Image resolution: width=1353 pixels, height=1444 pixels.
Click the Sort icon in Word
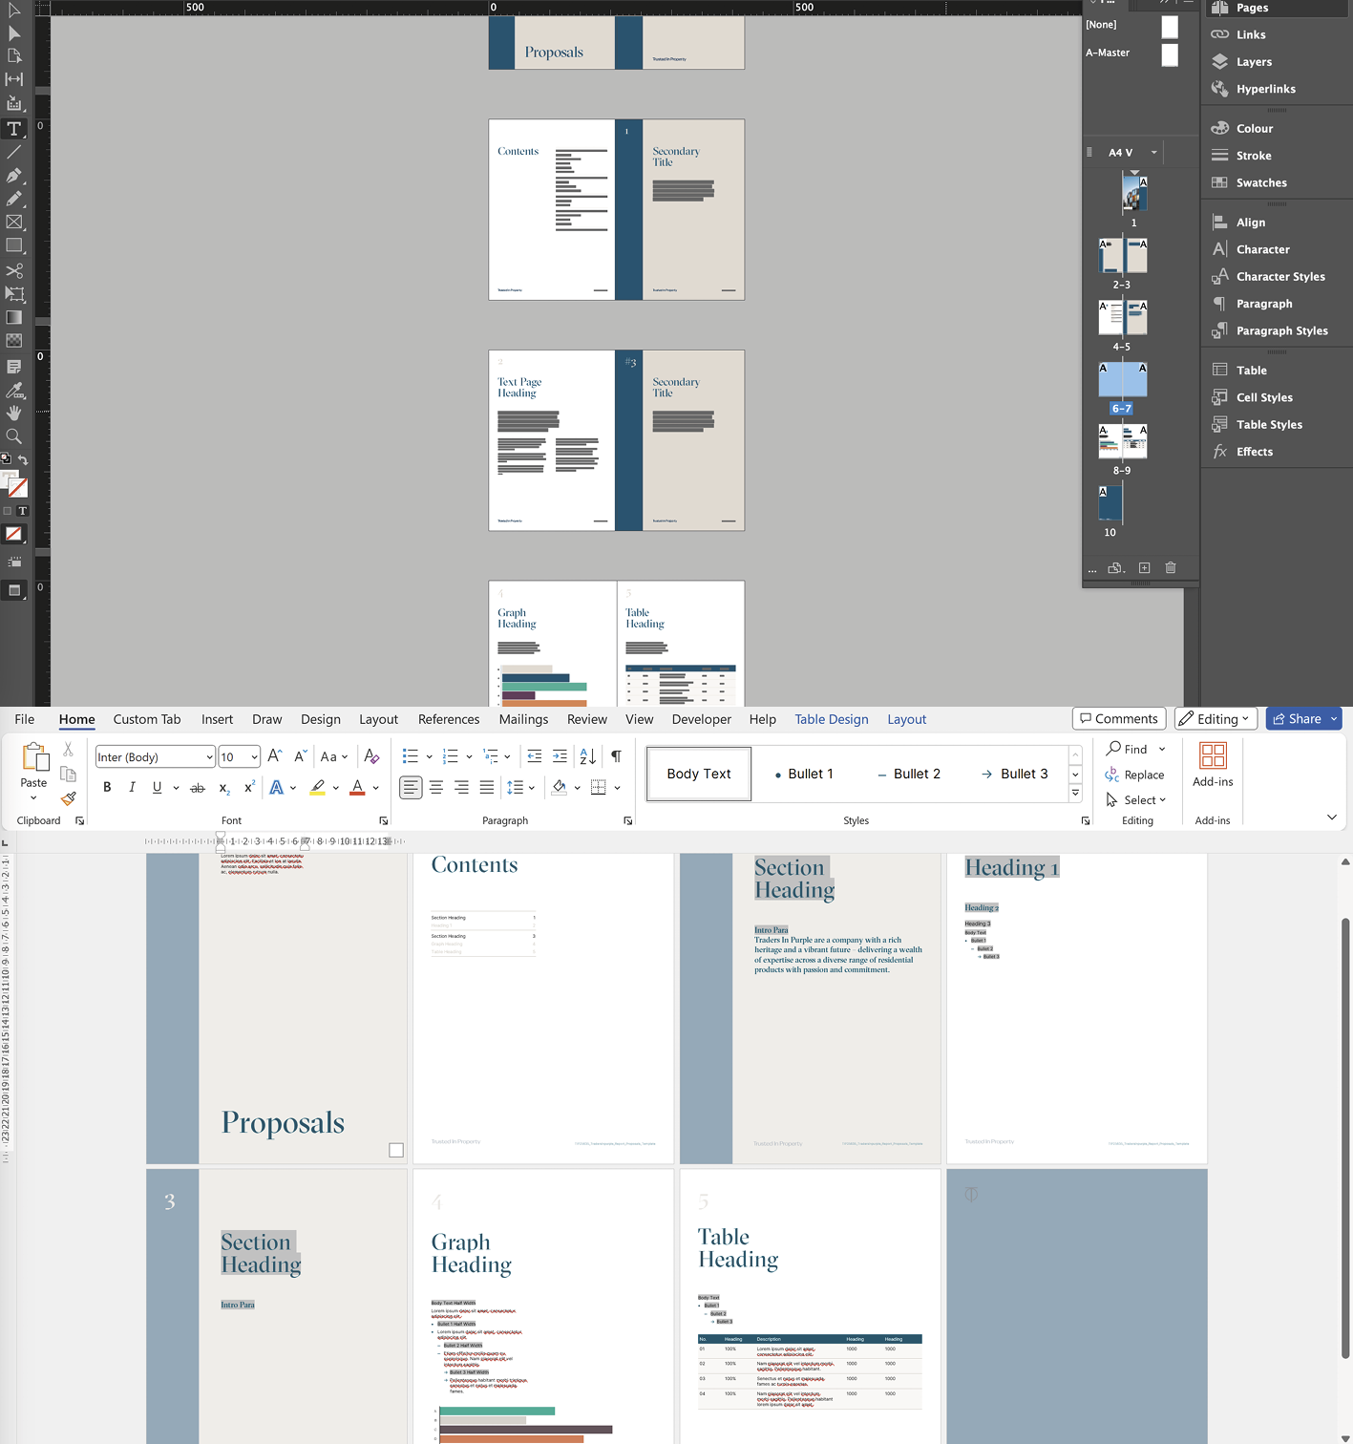click(588, 756)
